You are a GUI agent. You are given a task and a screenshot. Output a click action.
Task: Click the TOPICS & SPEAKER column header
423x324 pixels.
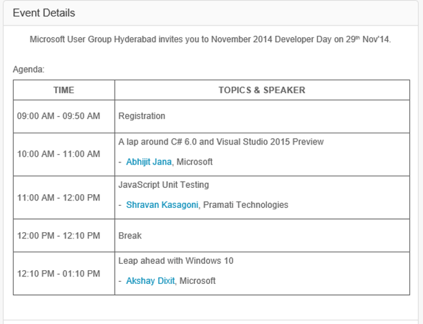tap(261, 90)
